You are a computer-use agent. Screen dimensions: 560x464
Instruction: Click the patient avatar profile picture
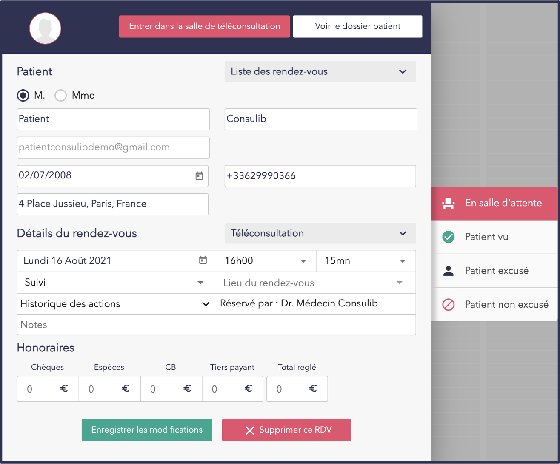[45, 28]
